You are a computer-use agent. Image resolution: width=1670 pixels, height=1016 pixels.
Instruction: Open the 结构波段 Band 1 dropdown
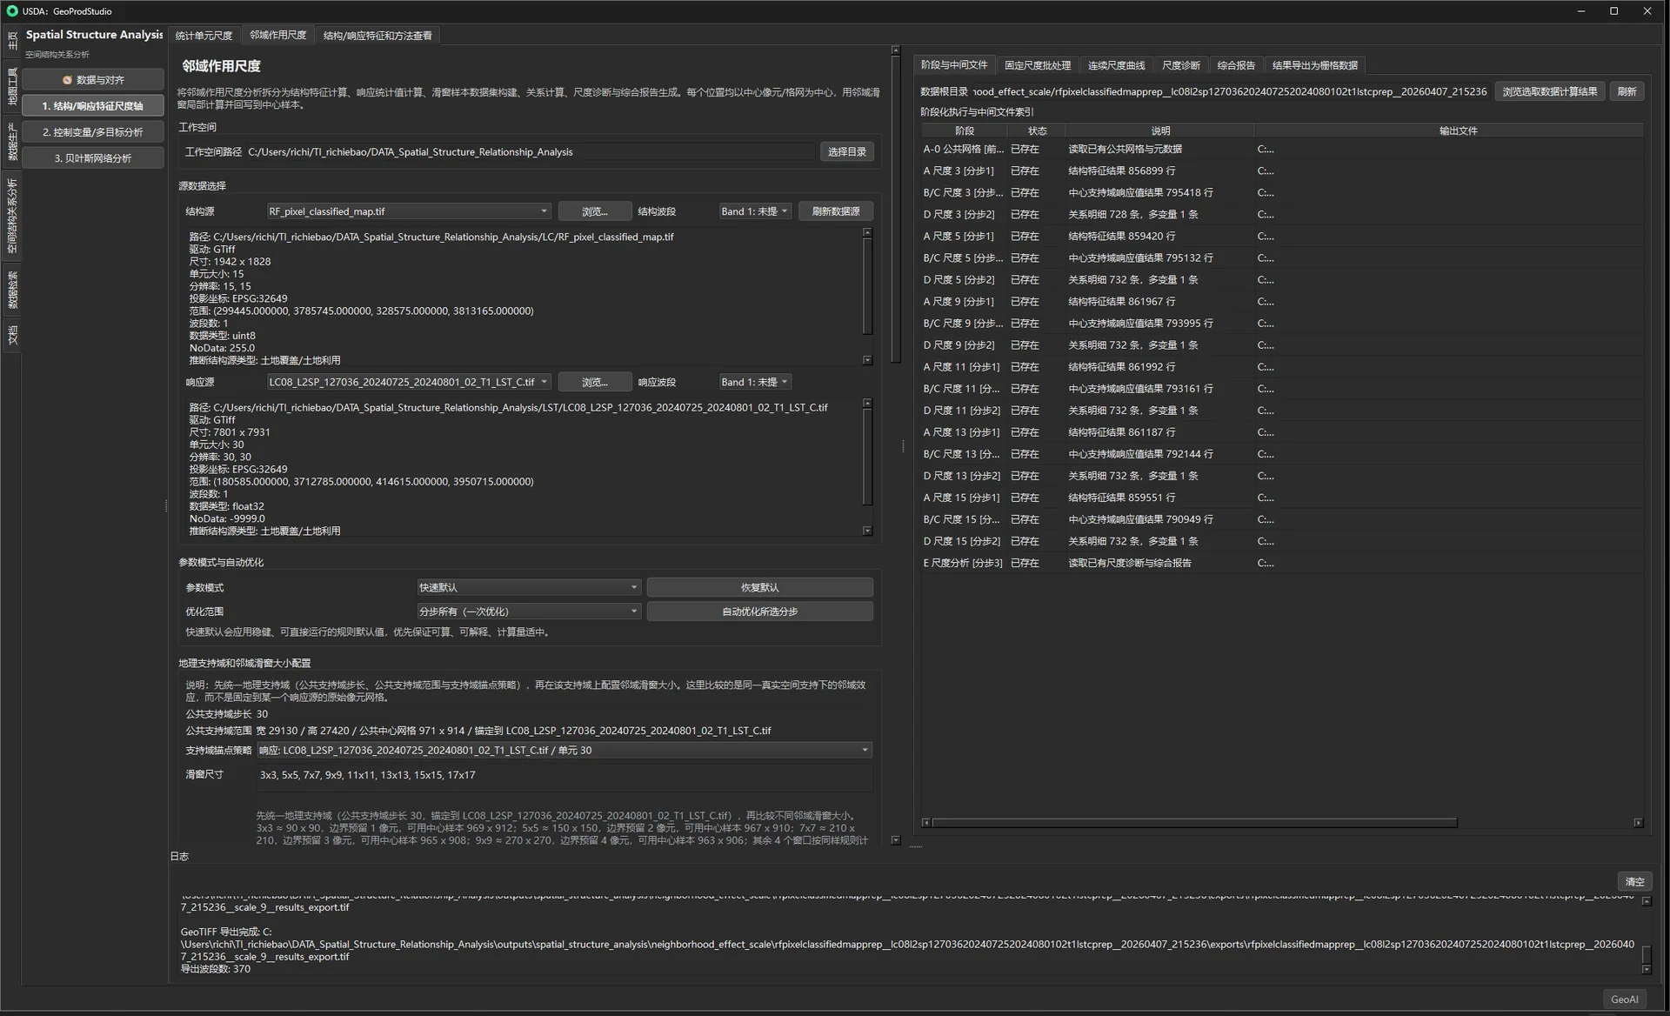click(x=754, y=211)
